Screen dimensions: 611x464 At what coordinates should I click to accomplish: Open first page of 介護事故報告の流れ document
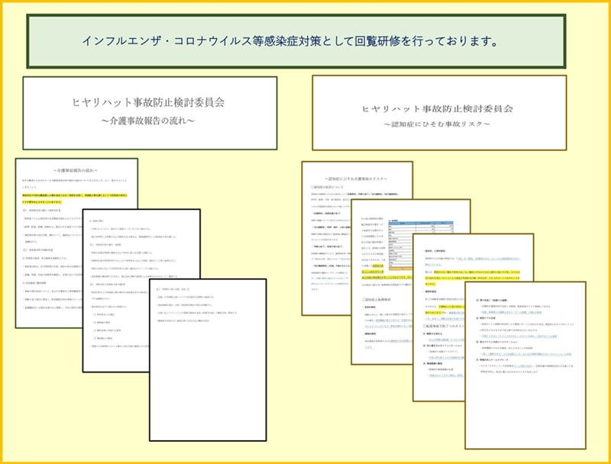(47, 252)
